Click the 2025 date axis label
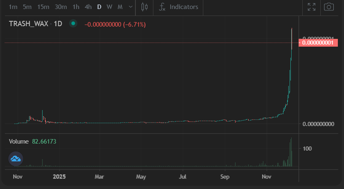The image size is (344, 189). pyautogui.click(x=59, y=177)
